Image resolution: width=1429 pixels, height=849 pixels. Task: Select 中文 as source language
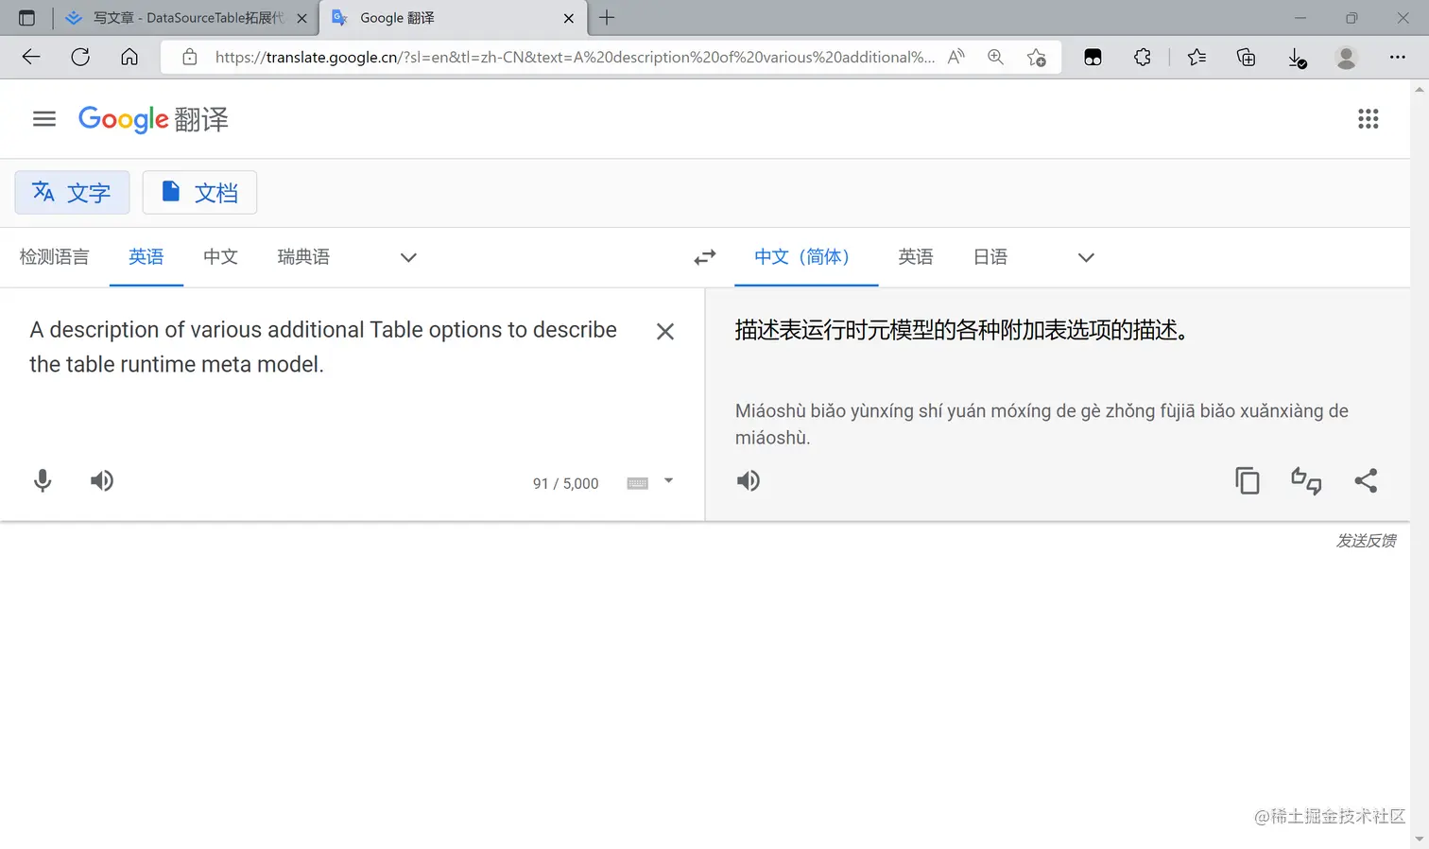[220, 257]
